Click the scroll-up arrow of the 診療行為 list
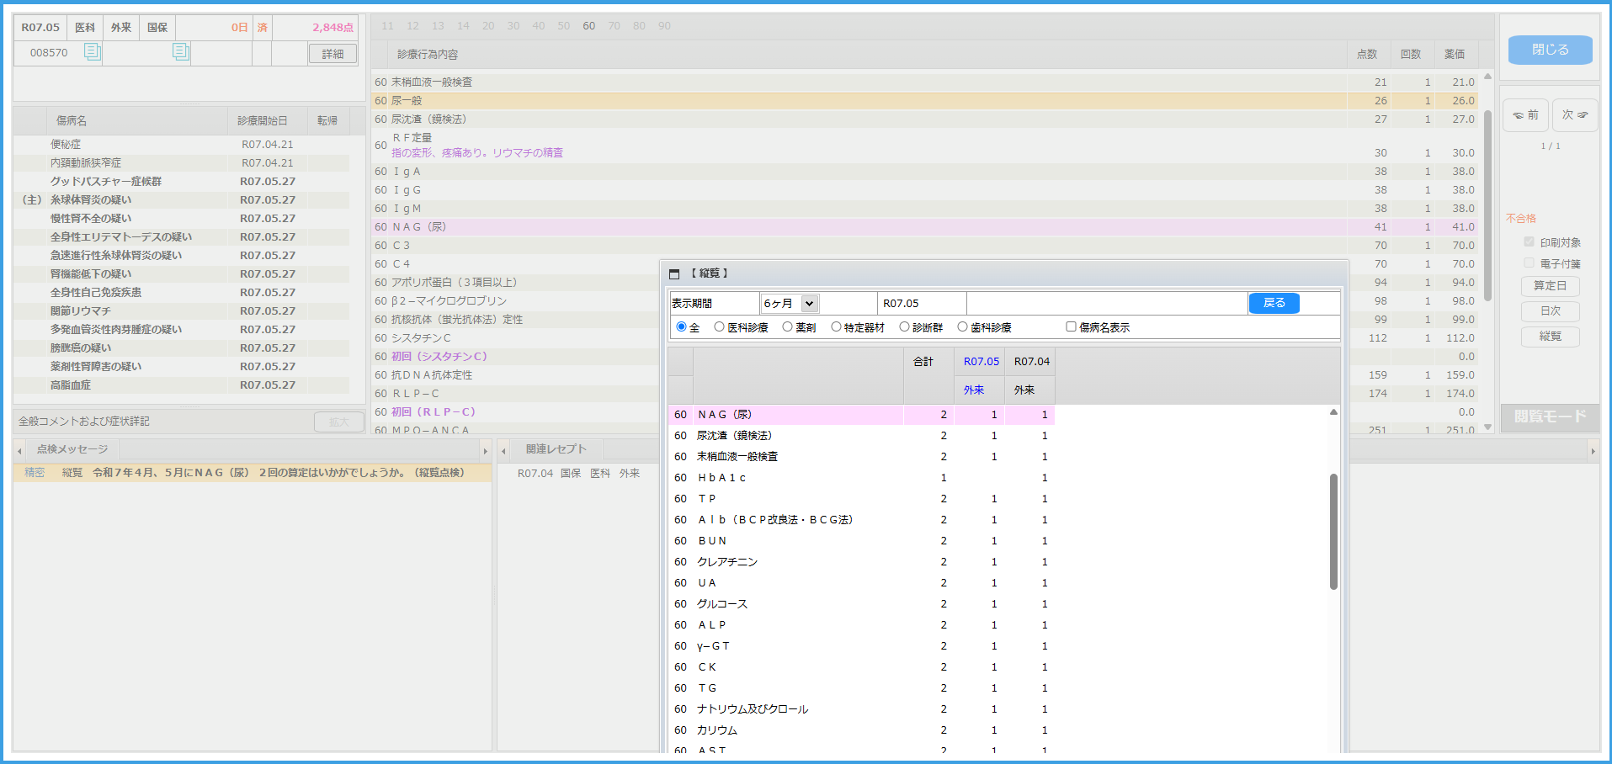This screenshot has height=764, width=1612. [1487, 77]
